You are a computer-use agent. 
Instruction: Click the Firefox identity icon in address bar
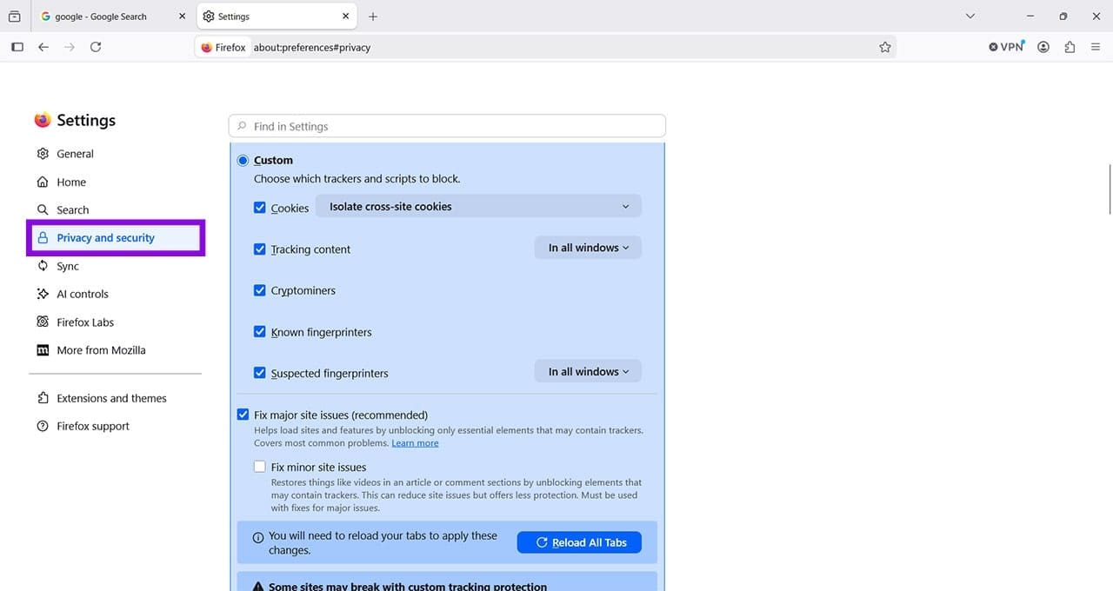(223, 47)
